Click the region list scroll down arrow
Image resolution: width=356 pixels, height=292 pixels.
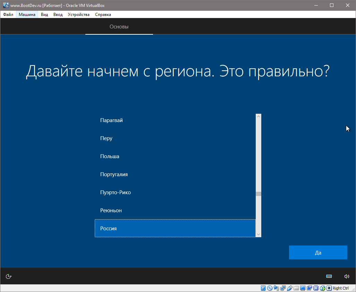point(258,234)
